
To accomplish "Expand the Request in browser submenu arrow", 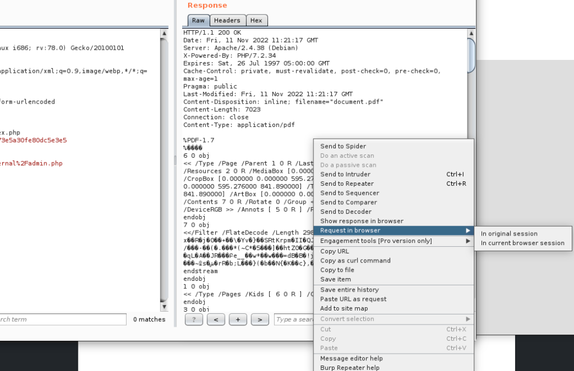I will (x=468, y=231).
